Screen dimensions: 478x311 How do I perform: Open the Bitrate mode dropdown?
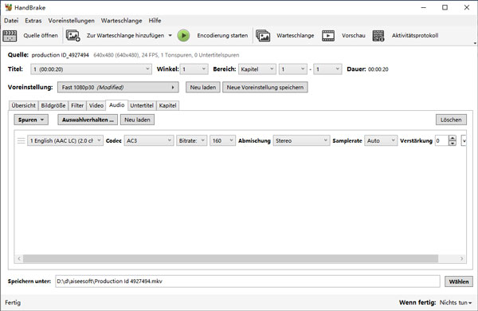[191, 140]
